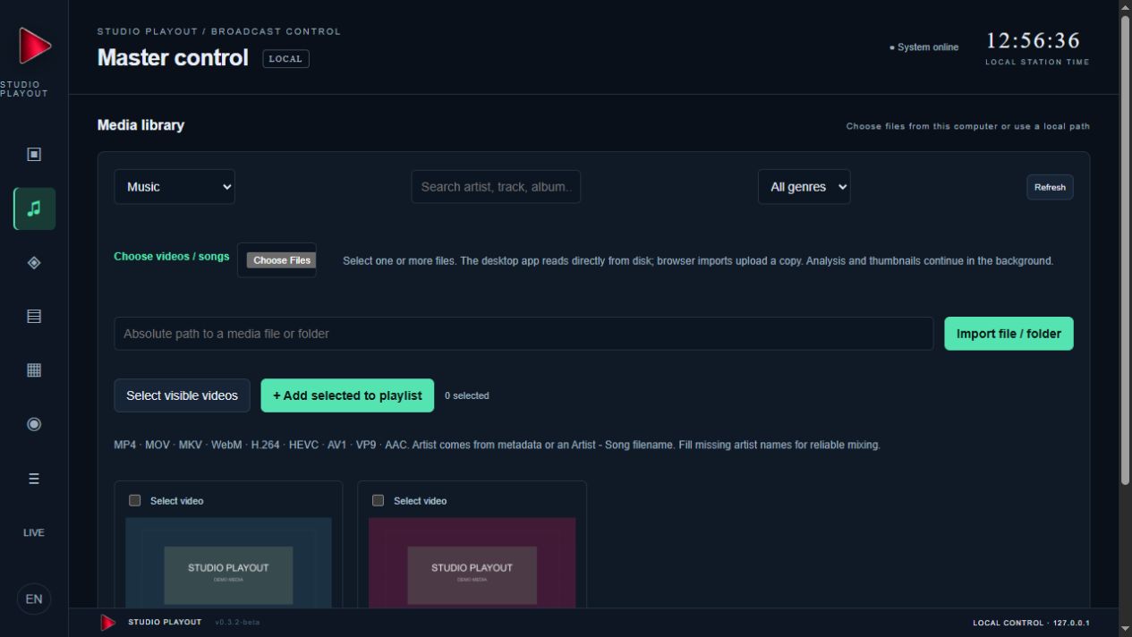
Task: Open the Music category dropdown
Action: point(174,187)
